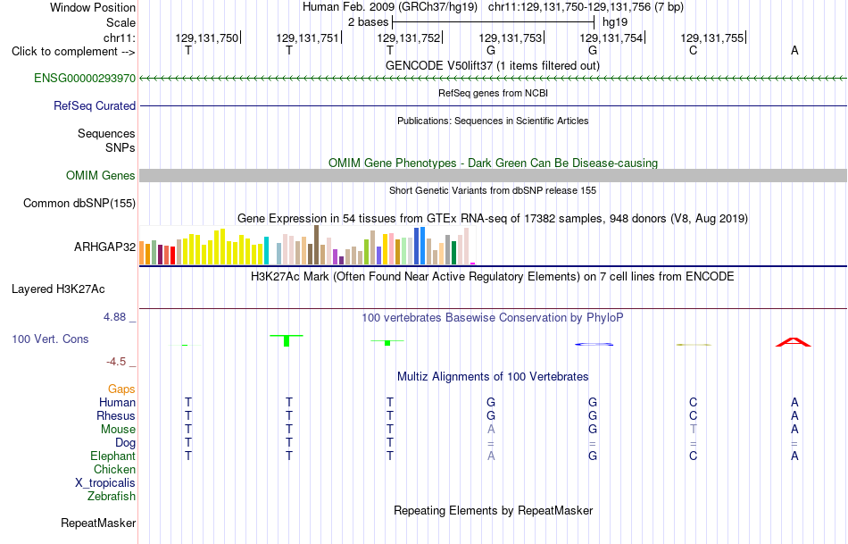
Task: Select the Elephant species label
Action: coord(112,456)
